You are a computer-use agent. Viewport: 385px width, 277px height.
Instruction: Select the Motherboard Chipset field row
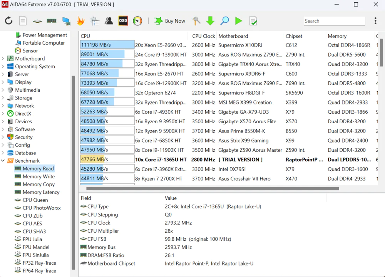(167, 264)
